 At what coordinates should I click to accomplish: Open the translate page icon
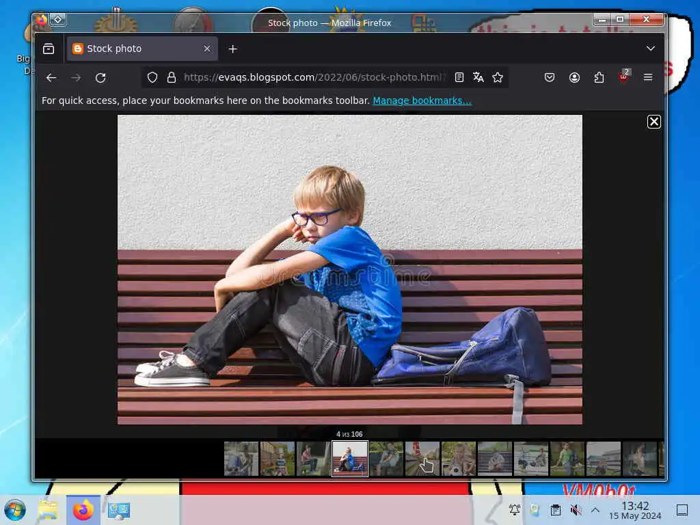click(x=478, y=78)
